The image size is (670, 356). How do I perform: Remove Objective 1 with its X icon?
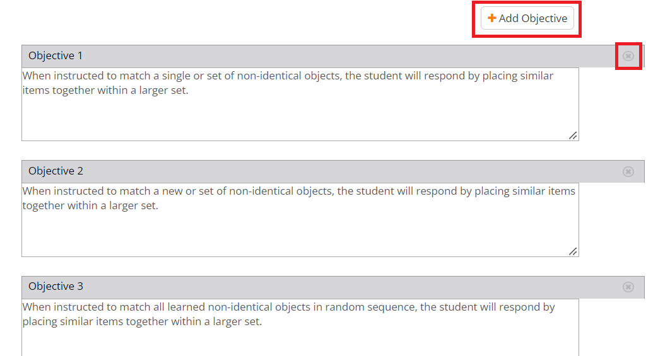pos(628,56)
